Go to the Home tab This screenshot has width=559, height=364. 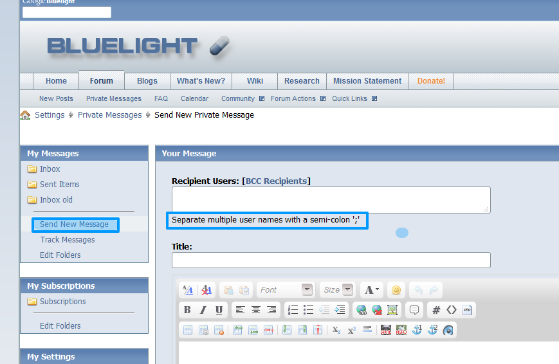click(x=56, y=81)
